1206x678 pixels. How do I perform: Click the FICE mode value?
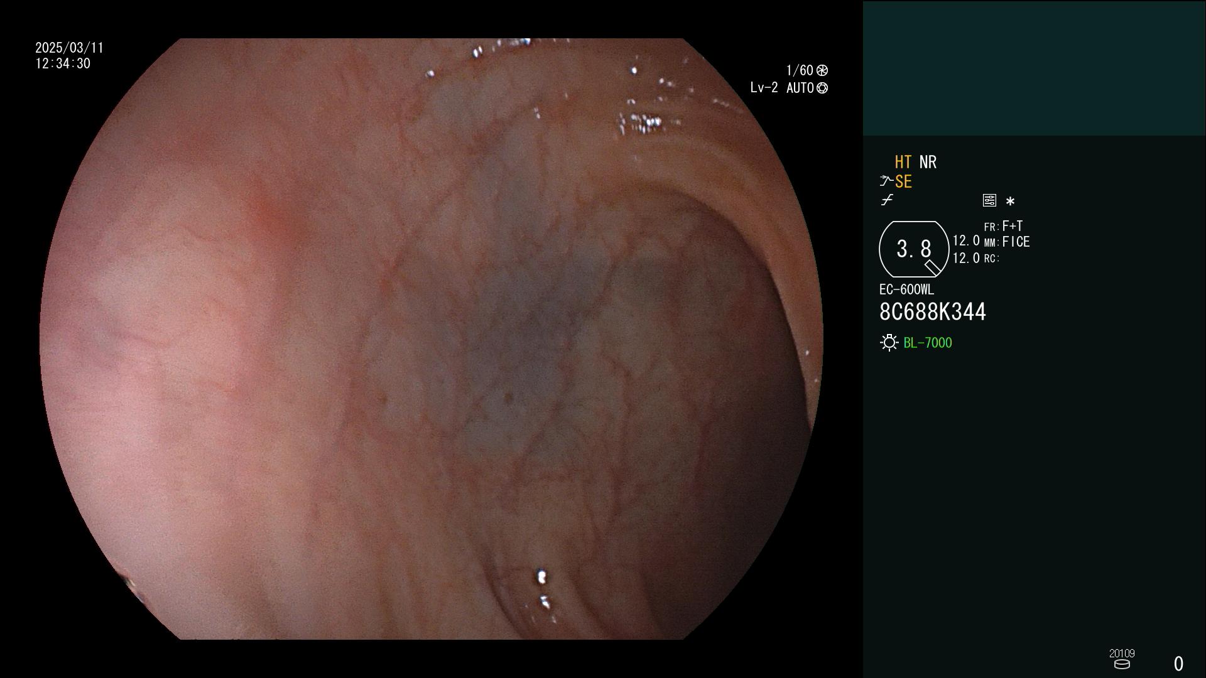pos(1016,242)
